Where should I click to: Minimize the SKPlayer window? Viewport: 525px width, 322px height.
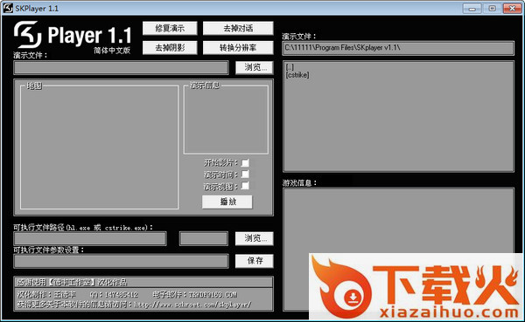(x=472, y=9)
